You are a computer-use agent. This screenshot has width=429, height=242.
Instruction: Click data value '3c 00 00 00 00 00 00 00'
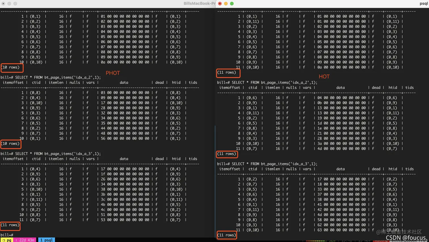(x=125, y=199)
